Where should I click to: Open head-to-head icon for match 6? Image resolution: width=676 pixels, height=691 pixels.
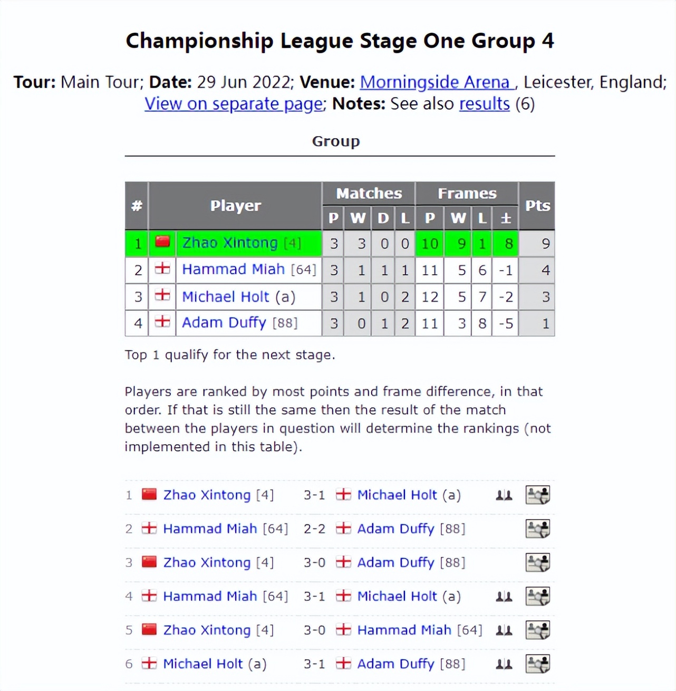coord(504,664)
